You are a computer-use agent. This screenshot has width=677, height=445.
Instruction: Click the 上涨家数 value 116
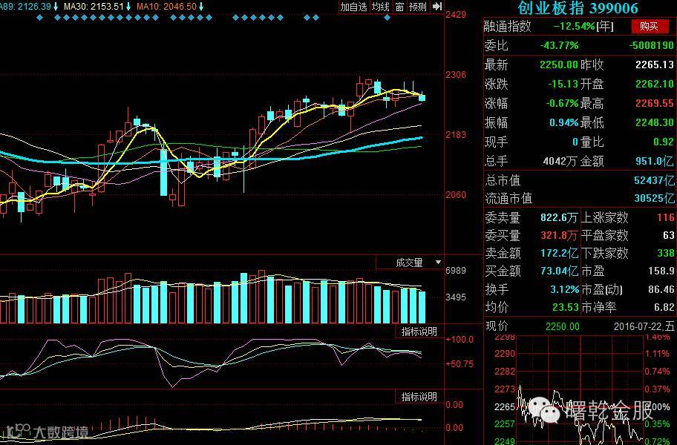click(x=666, y=217)
